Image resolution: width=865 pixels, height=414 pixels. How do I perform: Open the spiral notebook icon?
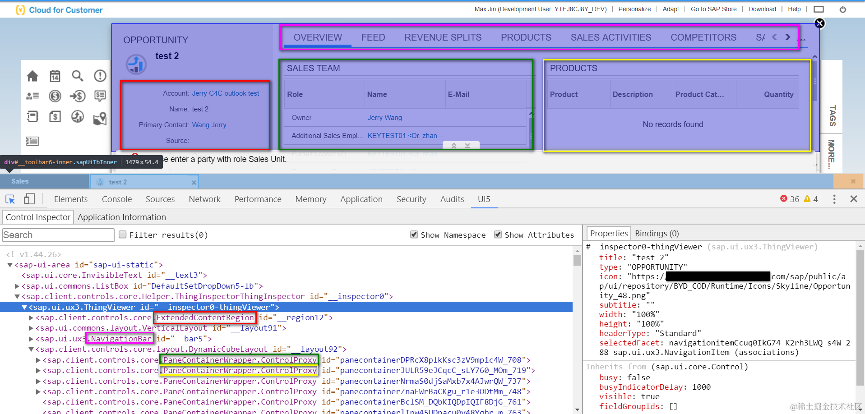[32, 117]
